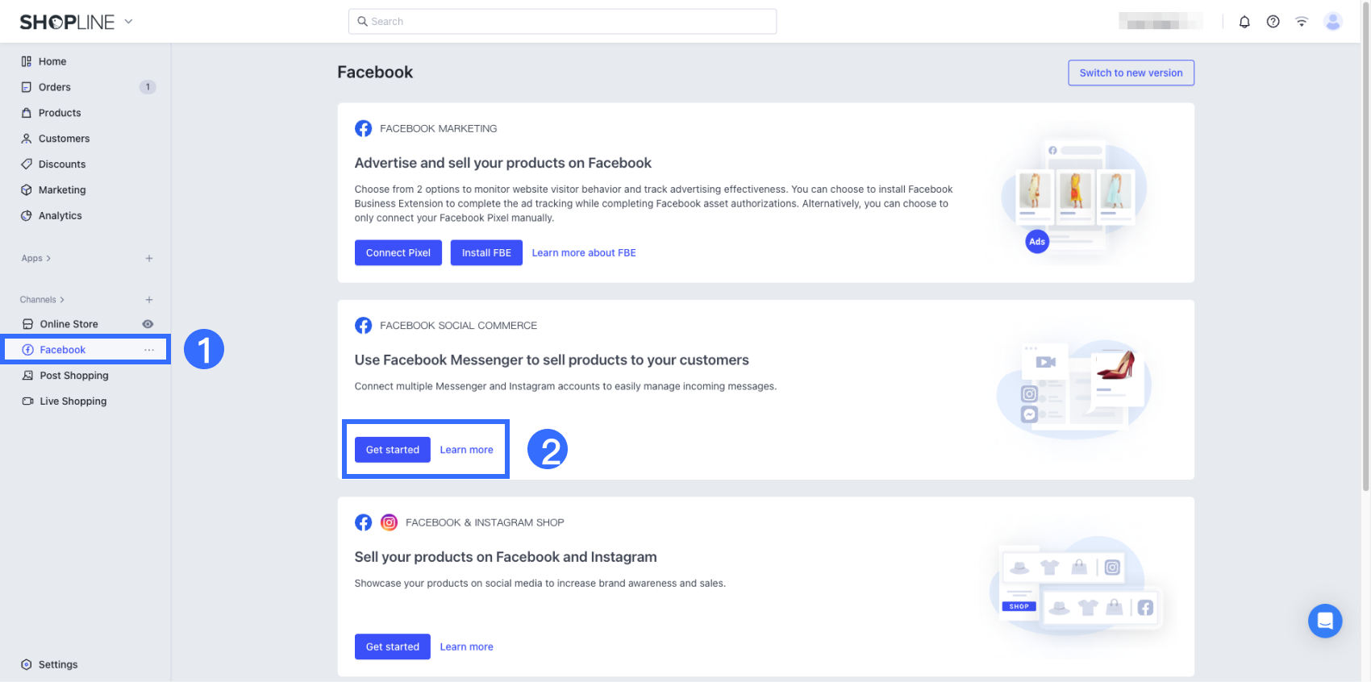Viewport: 1371px width, 682px height.
Task: Click Connect Pixel under Facebook Marketing
Action: [x=398, y=252]
